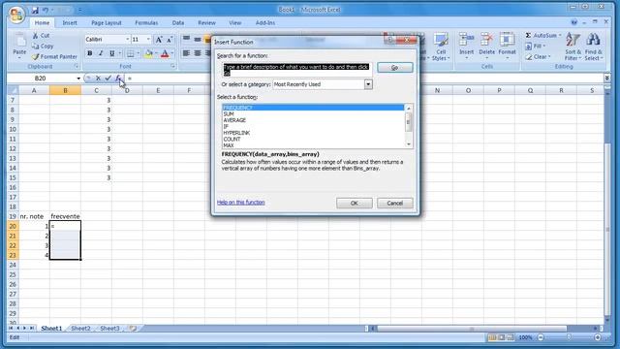The image size is (620, 349).
Task: Toggle Underline formatting
Action: [x=112, y=53]
